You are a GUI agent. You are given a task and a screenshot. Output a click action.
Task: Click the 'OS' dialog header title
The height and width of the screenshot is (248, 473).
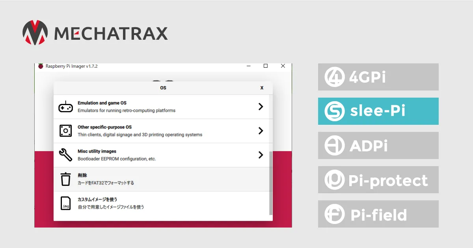[x=163, y=88]
